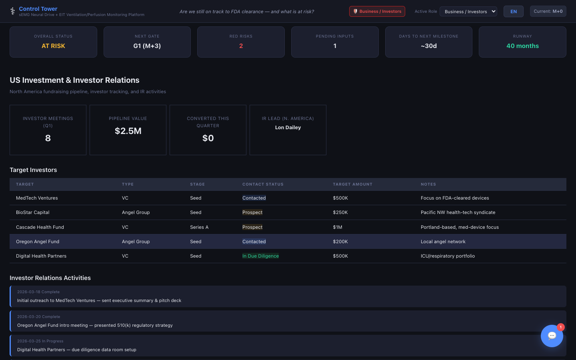Click the In Due Diligence status badge
Viewport: 576px width, 360px height.
point(260,256)
